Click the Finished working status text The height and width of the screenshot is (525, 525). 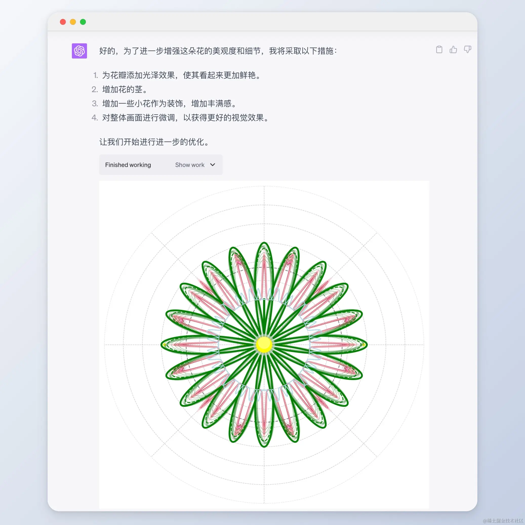[x=128, y=165]
